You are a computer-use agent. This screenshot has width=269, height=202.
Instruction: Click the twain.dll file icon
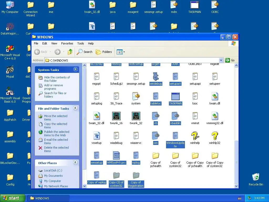click(215, 96)
